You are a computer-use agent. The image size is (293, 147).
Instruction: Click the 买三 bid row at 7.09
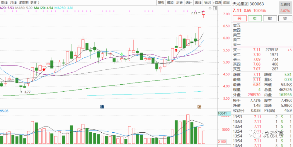pyautogui.click(x=262, y=59)
